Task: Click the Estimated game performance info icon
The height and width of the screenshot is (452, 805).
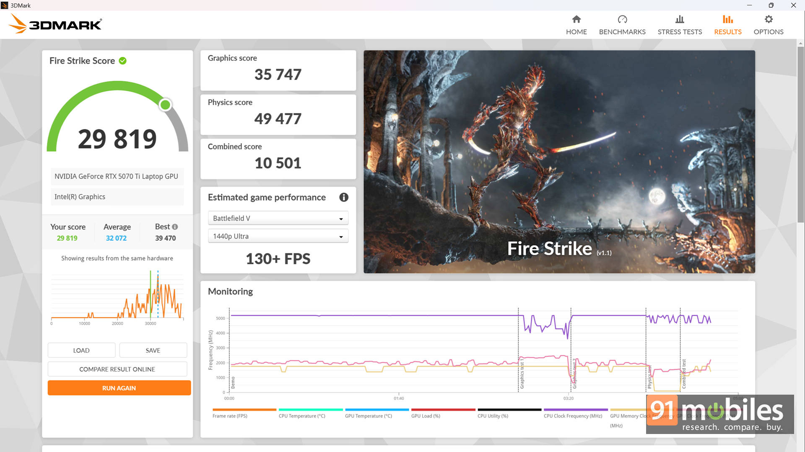Action: 344,197
